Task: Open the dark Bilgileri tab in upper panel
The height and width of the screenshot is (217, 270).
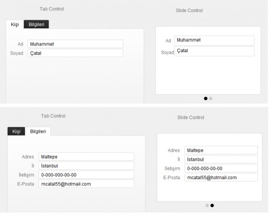Action: tap(36, 24)
